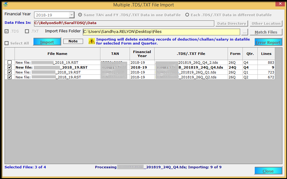Click the Q1 quarter cell
287x179 pixels.
(x=250, y=72)
